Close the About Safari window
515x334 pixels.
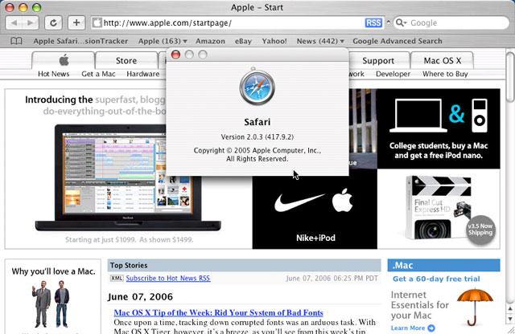175,55
